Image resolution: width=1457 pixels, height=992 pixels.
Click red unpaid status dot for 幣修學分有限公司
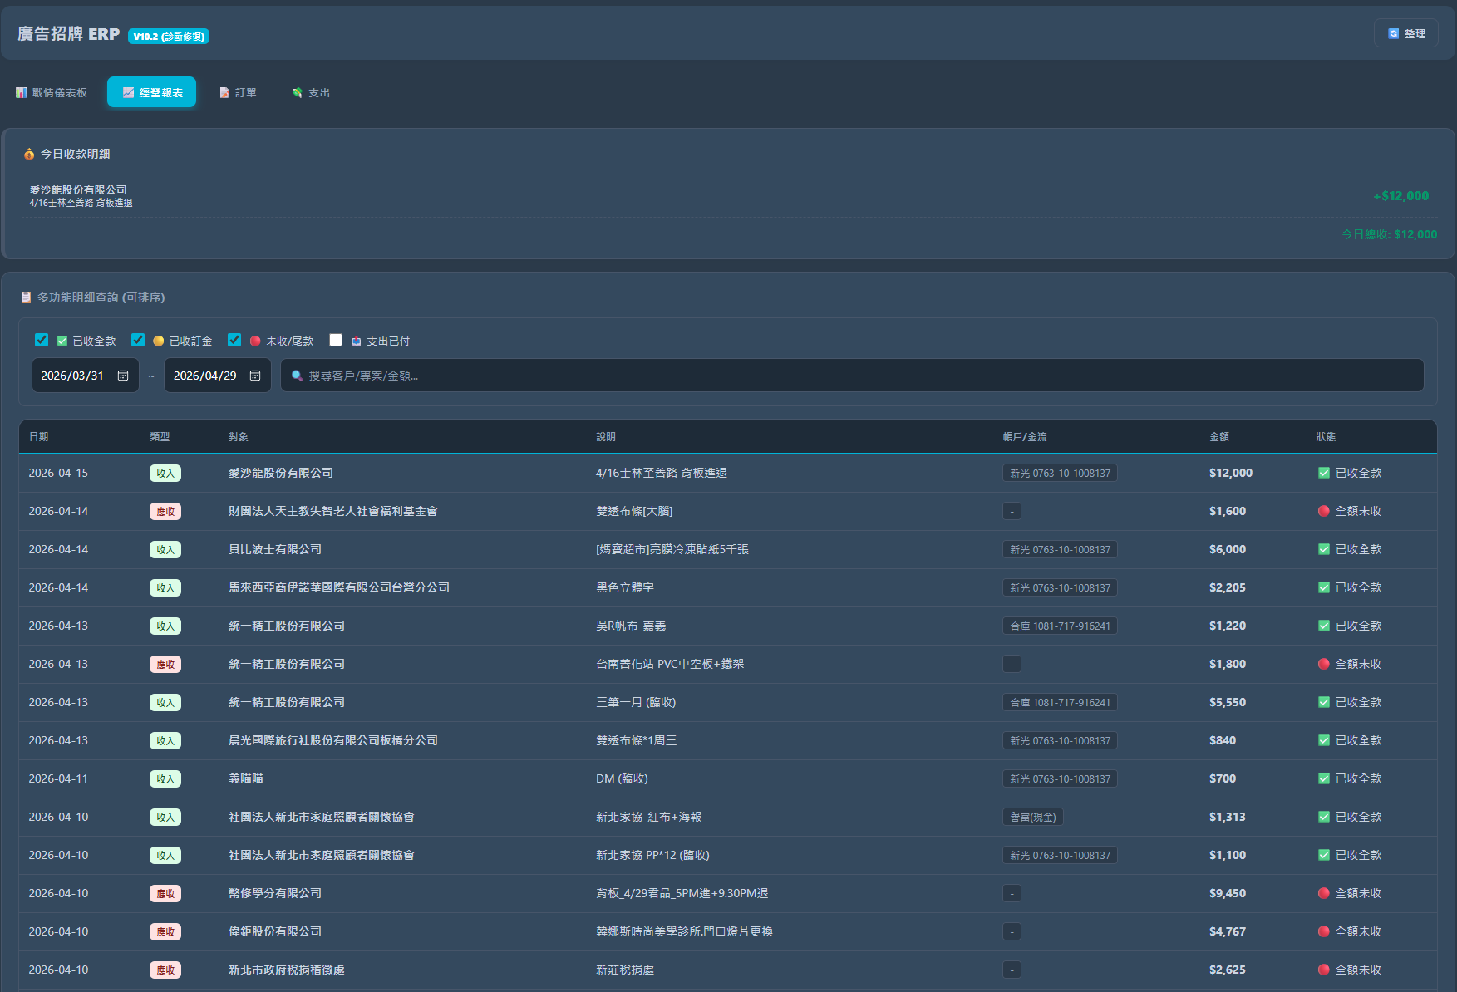(1324, 893)
